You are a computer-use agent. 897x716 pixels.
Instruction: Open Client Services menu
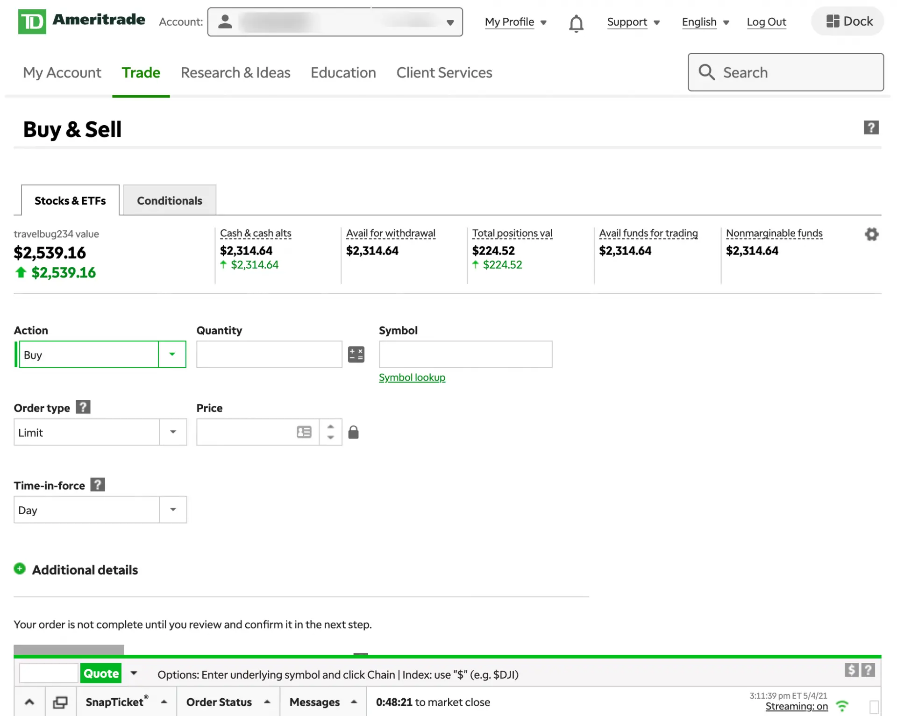tap(444, 72)
